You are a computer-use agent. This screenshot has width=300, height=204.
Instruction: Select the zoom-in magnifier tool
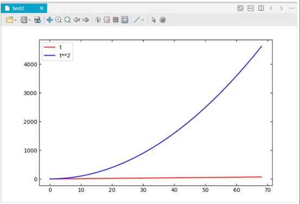coord(59,19)
